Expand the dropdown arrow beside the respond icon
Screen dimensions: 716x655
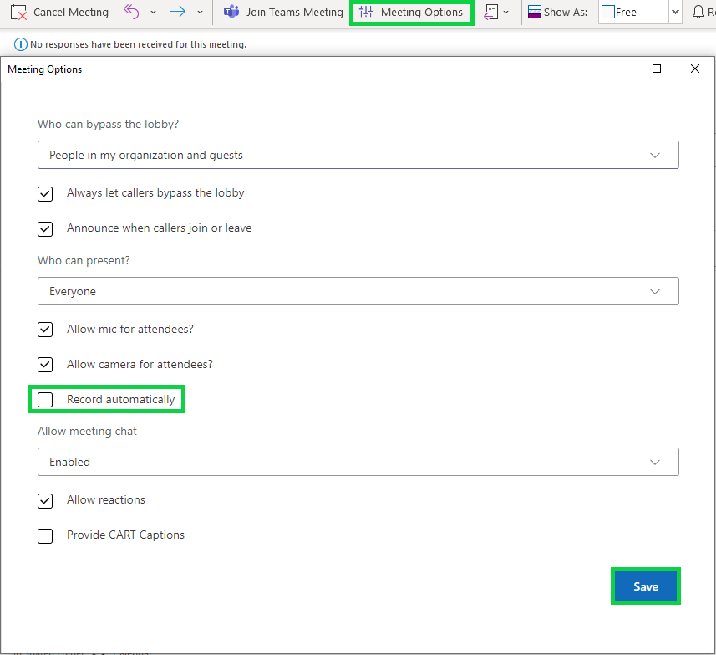(x=506, y=13)
